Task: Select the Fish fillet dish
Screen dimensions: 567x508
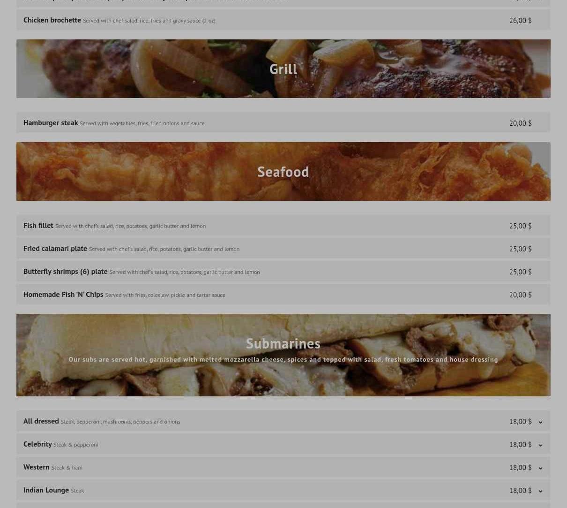Action: click(x=283, y=226)
